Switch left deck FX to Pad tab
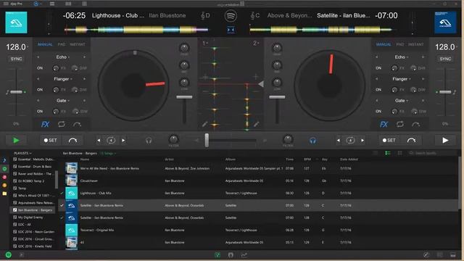 (61, 44)
